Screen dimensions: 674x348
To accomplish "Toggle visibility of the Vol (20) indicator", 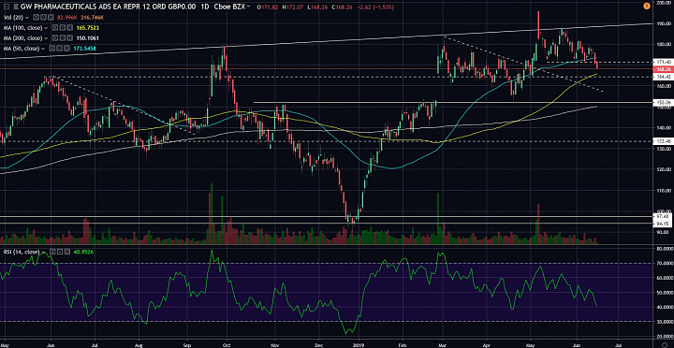I will point(37,17).
